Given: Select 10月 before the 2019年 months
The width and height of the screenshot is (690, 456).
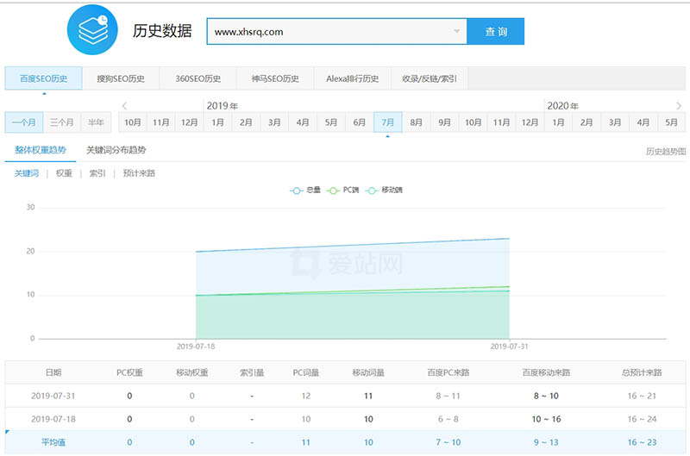Looking at the screenshot, I should point(133,122).
